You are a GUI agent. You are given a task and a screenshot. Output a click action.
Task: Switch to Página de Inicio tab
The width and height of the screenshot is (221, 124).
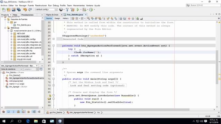point(52,14)
